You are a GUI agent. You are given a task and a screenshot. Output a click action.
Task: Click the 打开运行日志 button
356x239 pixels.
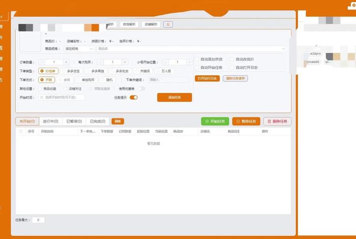click(207, 78)
